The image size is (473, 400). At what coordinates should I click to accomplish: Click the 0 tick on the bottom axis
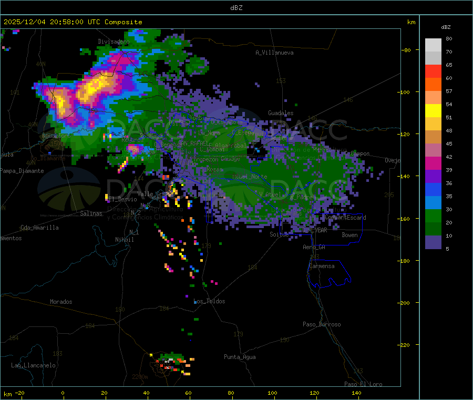63,393
